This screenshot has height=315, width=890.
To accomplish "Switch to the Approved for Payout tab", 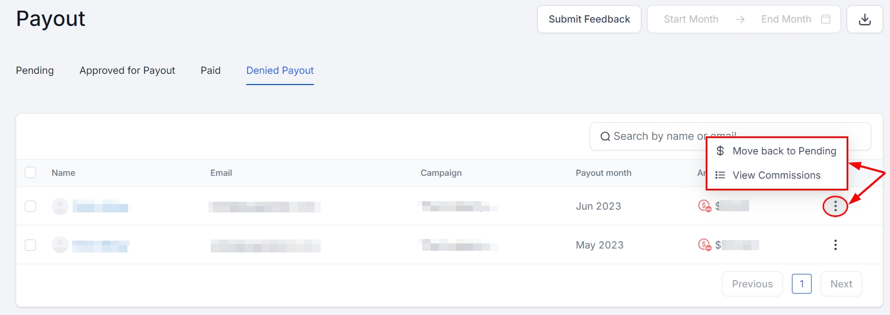I will 127,70.
